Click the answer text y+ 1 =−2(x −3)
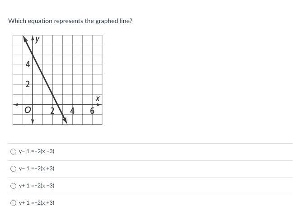 click(37, 186)
